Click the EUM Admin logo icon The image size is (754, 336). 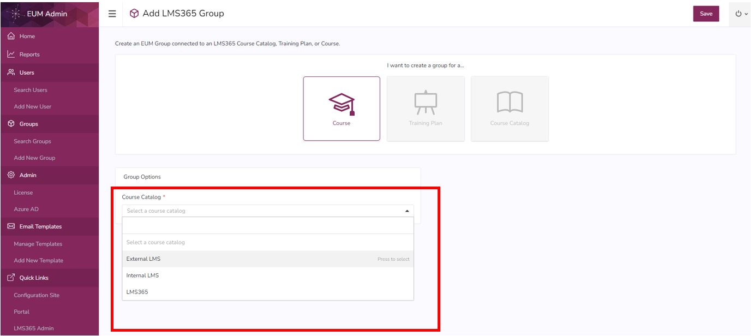(x=15, y=13)
